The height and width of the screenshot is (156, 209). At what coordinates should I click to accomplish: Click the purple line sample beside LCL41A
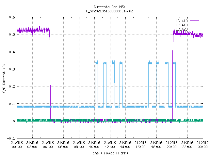194,21
